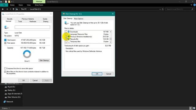Switch to Hardware tab in Properties
The image size is (196, 110).
pyautogui.click(x=33, y=21)
